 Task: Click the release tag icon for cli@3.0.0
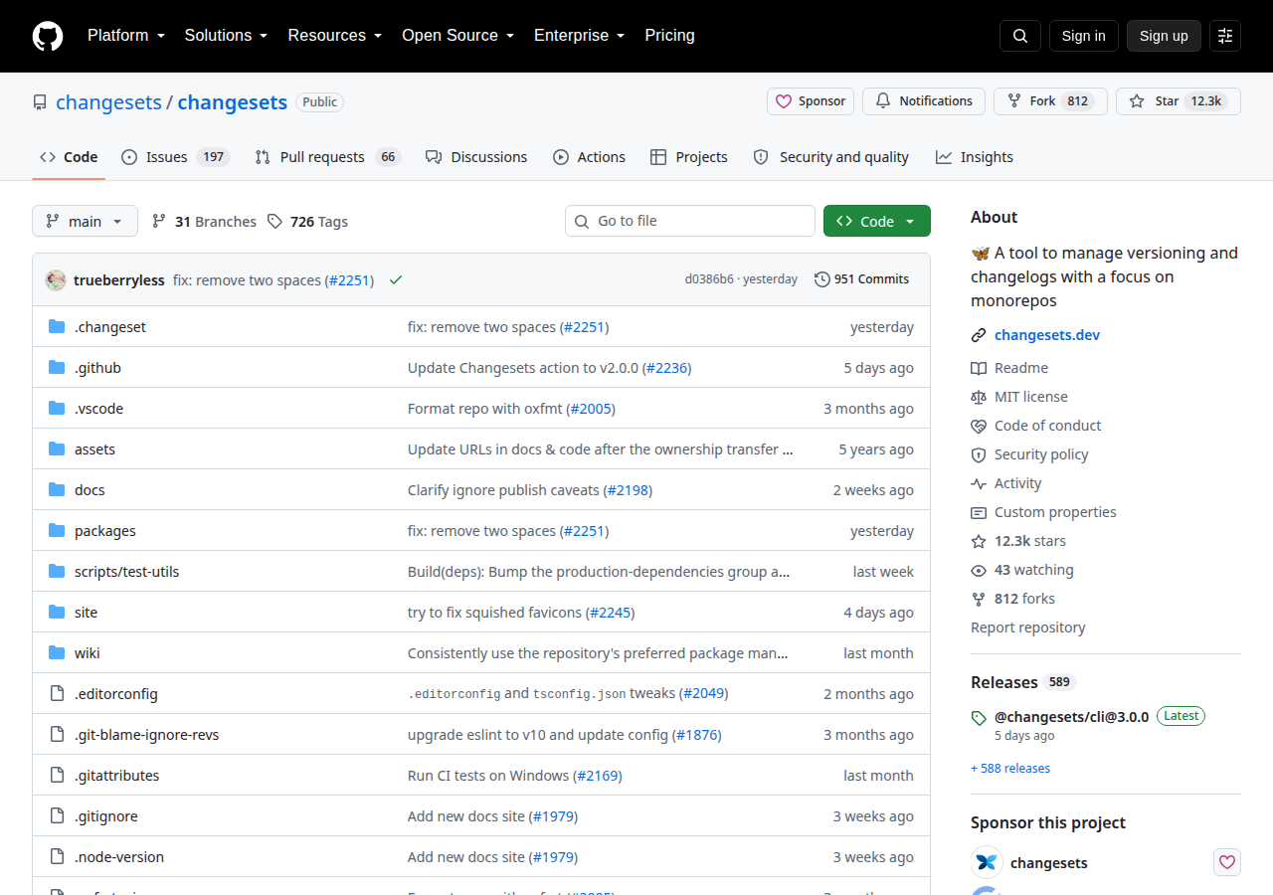(979, 717)
